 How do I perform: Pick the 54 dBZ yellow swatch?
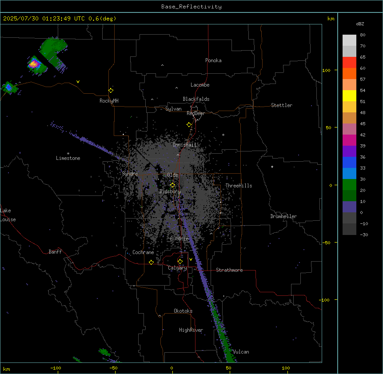[x=349, y=95]
